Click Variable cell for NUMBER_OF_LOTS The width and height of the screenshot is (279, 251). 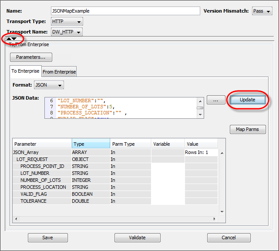coord(168,180)
